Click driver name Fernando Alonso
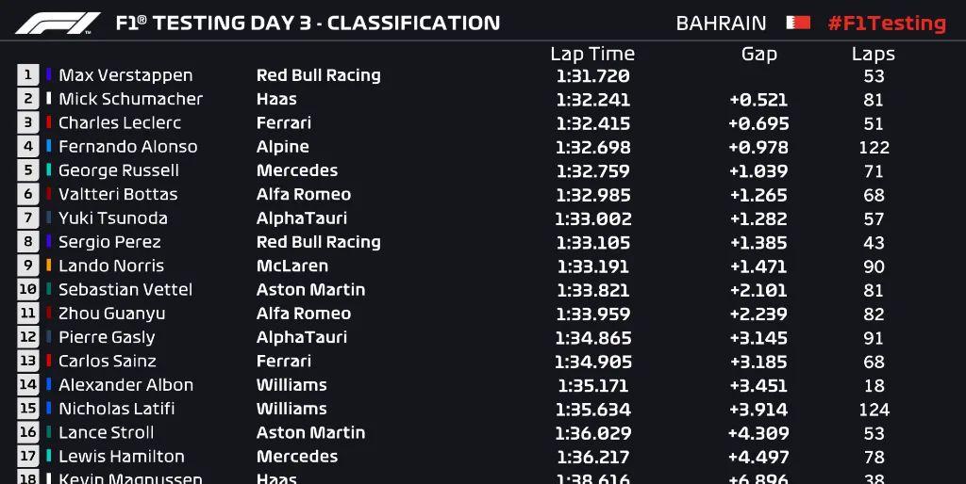Screen dimensions: 966x484 tap(128, 147)
